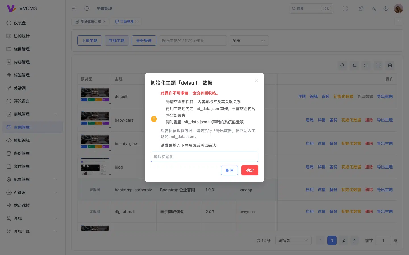Image resolution: width=409 pixels, height=255 pixels.
Task: Confirm with the red 确定 button
Action: coord(250,170)
